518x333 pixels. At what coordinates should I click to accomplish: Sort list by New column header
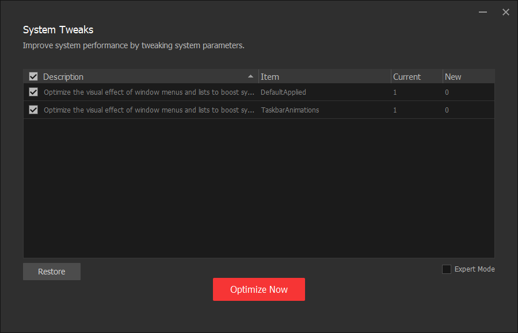coord(453,77)
